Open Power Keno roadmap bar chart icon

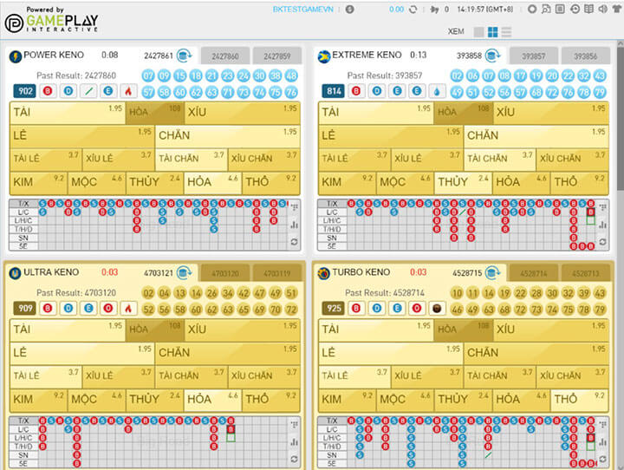[x=294, y=225]
